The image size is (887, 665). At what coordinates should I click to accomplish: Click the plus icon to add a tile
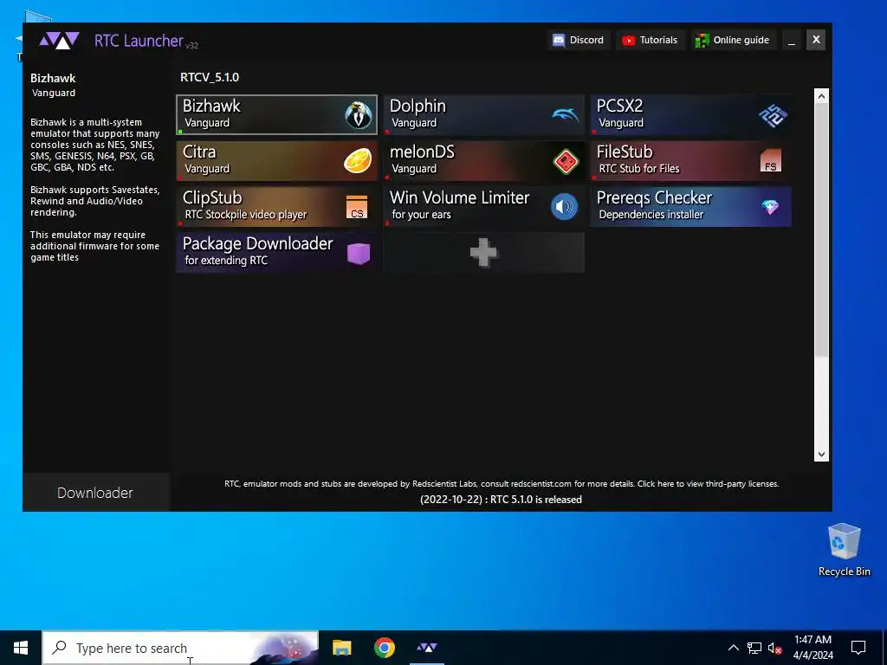click(483, 252)
